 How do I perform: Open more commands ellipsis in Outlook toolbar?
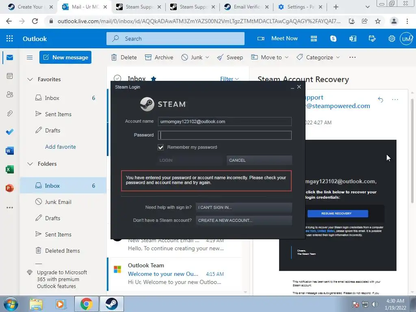click(x=352, y=57)
